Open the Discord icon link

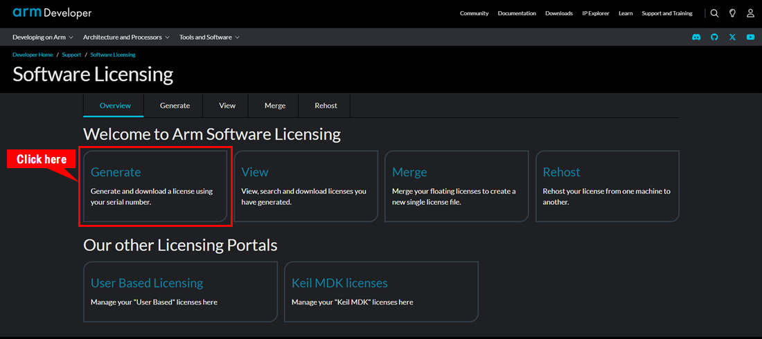696,37
